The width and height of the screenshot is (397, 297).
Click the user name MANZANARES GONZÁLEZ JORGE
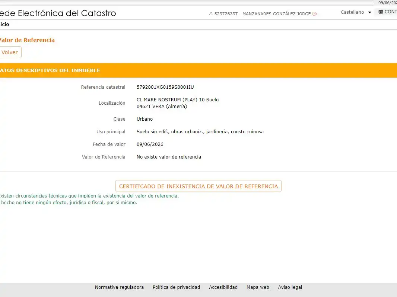click(x=276, y=14)
